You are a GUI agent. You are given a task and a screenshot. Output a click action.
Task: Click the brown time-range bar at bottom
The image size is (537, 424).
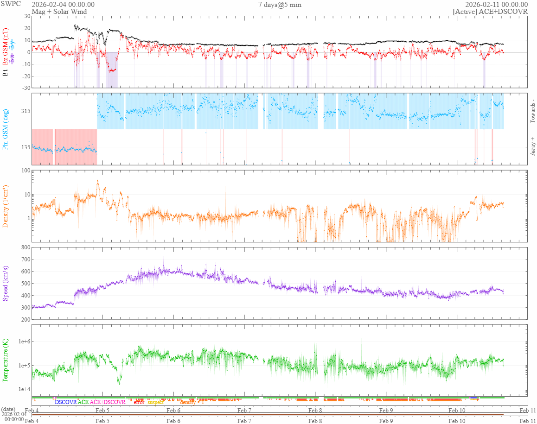click(268, 414)
